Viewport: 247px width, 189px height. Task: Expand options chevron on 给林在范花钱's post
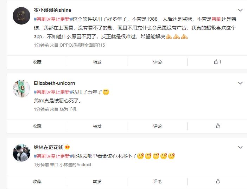pyautogui.click(x=240, y=147)
